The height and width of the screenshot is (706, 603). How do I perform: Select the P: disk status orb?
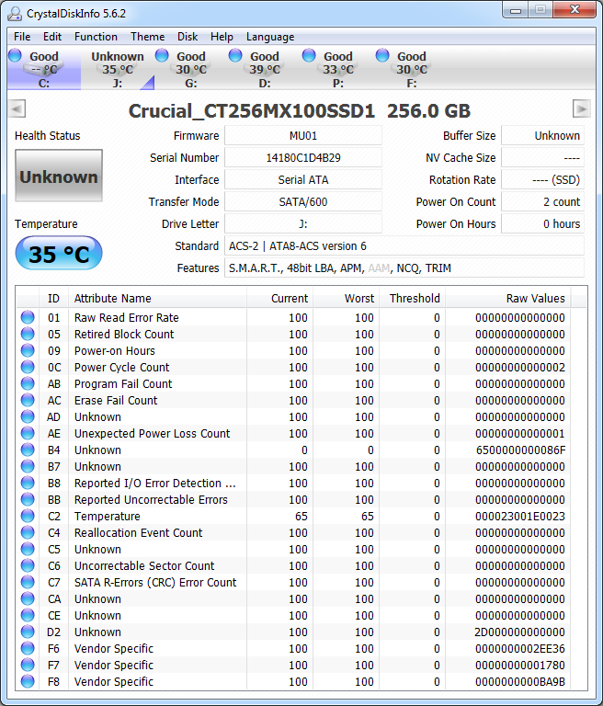[309, 56]
